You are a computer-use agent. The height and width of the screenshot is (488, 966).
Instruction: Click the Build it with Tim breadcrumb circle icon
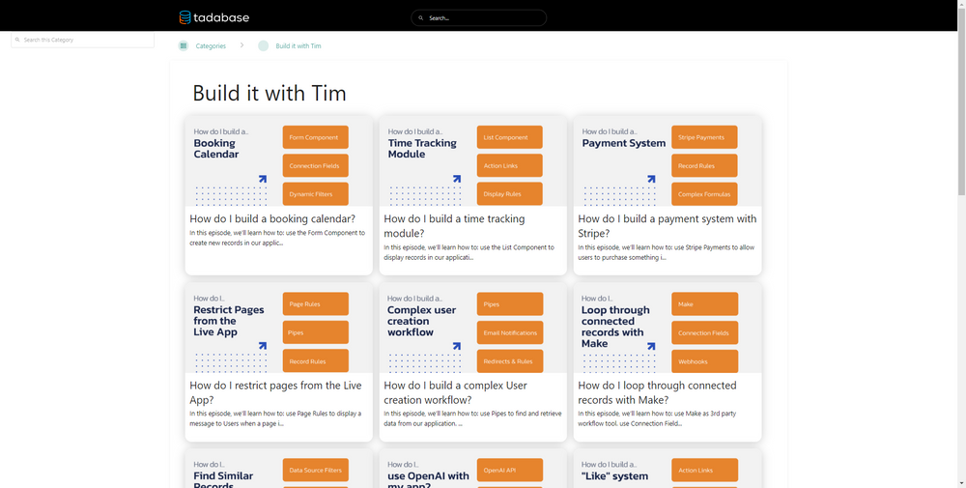click(263, 45)
